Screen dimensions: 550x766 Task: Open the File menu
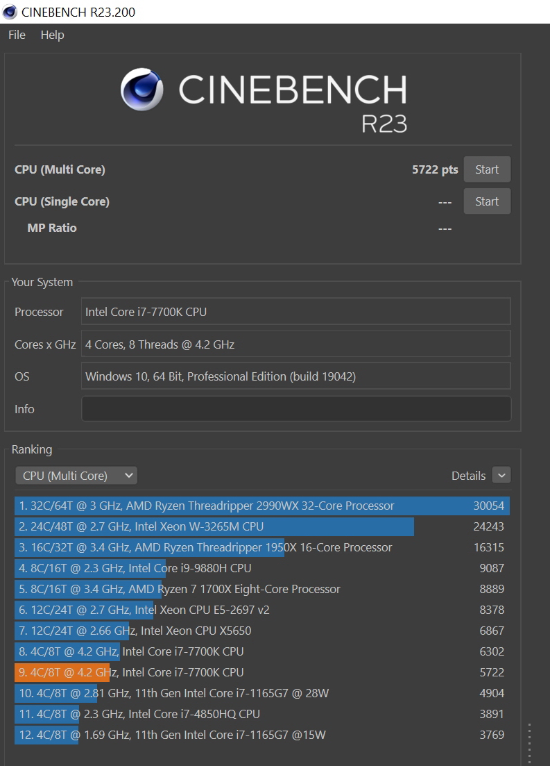(x=17, y=35)
